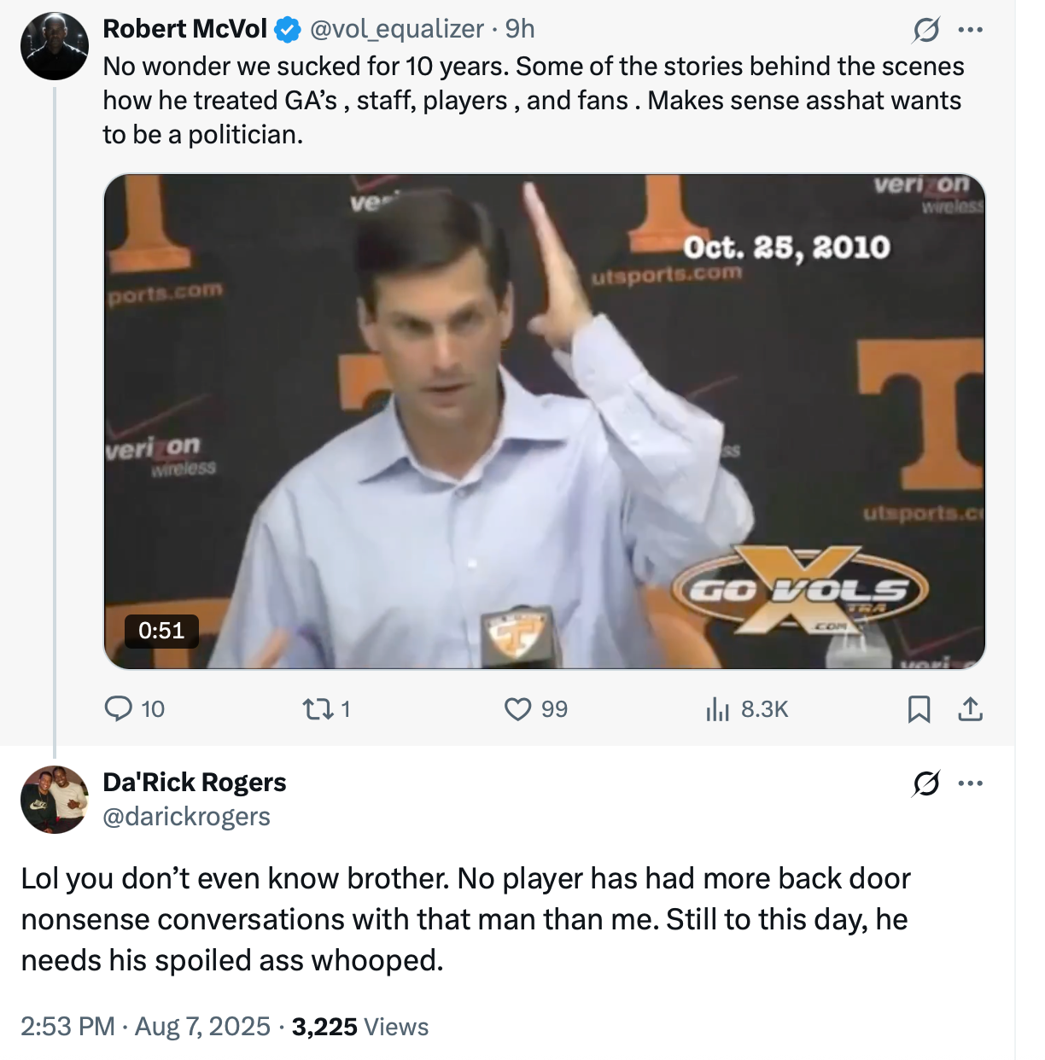Click the @darickrogers handle
The width and height of the screenshot is (1045, 1060).
185,817
